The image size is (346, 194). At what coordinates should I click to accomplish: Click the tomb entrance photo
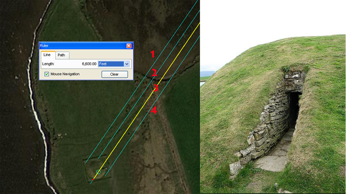(273, 97)
